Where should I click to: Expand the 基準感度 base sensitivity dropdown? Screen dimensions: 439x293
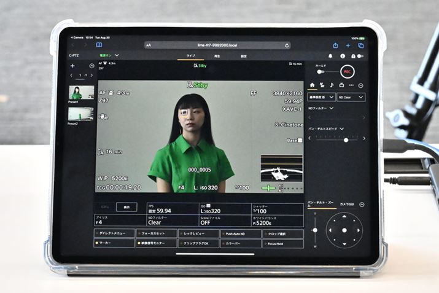coord(321,97)
